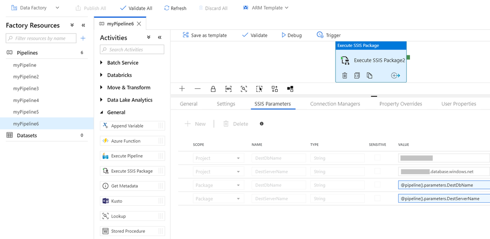Toggle the canvas minimap icon
This screenshot has width=490, height=239.
pos(290,89)
